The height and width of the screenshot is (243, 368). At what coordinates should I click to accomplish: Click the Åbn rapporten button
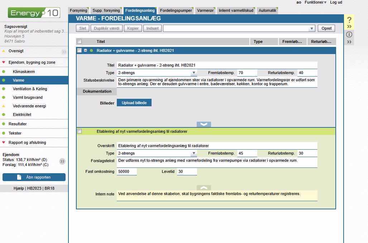(x=34, y=177)
